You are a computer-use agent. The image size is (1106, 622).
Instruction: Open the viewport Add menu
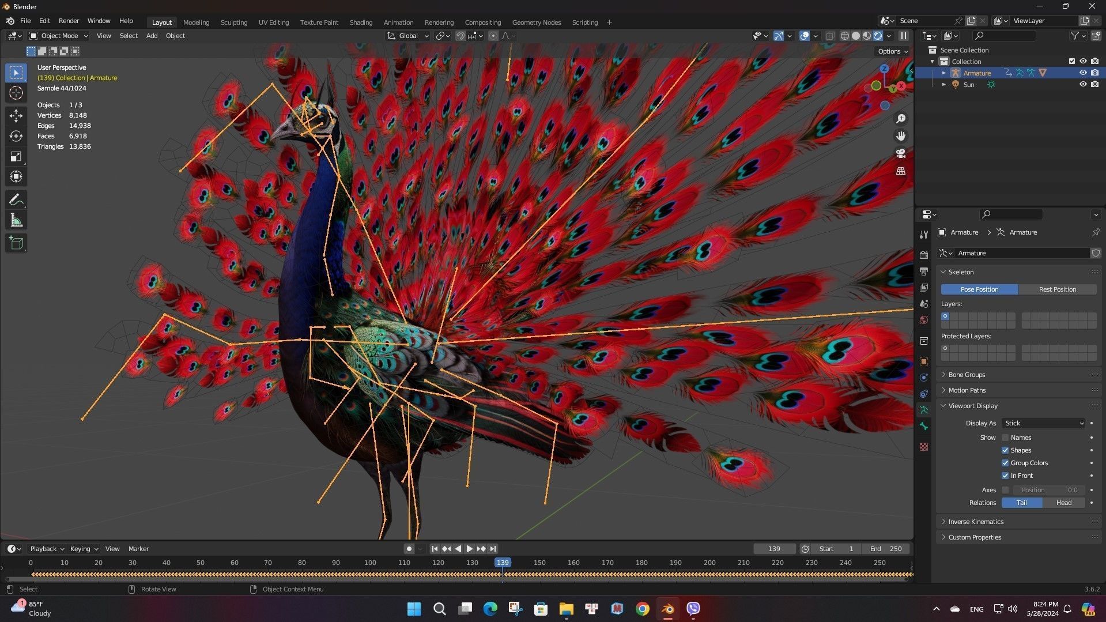tap(152, 36)
